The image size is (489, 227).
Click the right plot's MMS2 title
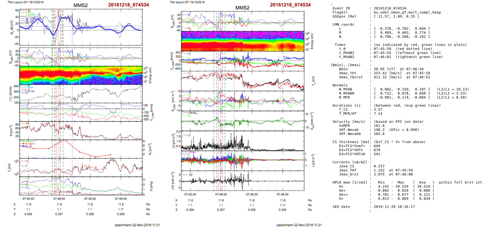pos(242,8)
